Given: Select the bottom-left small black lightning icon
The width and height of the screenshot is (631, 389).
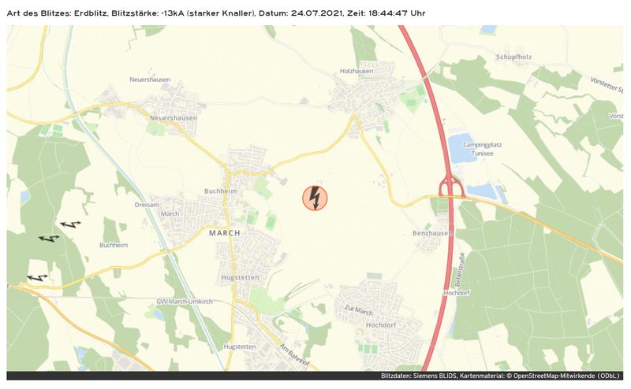Looking at the screenshot, I should [x=37, y=277].
